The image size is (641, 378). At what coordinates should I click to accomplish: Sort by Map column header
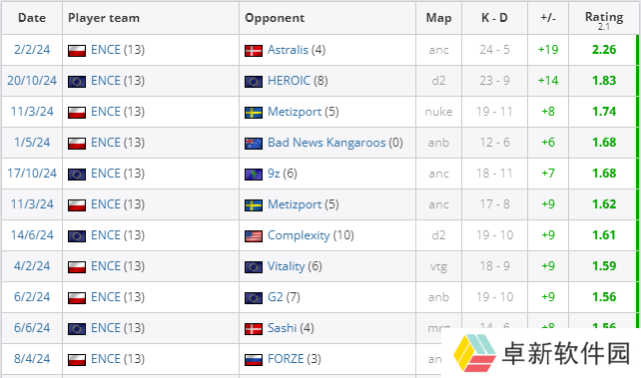pyautogui.click(x=438, y=18)
